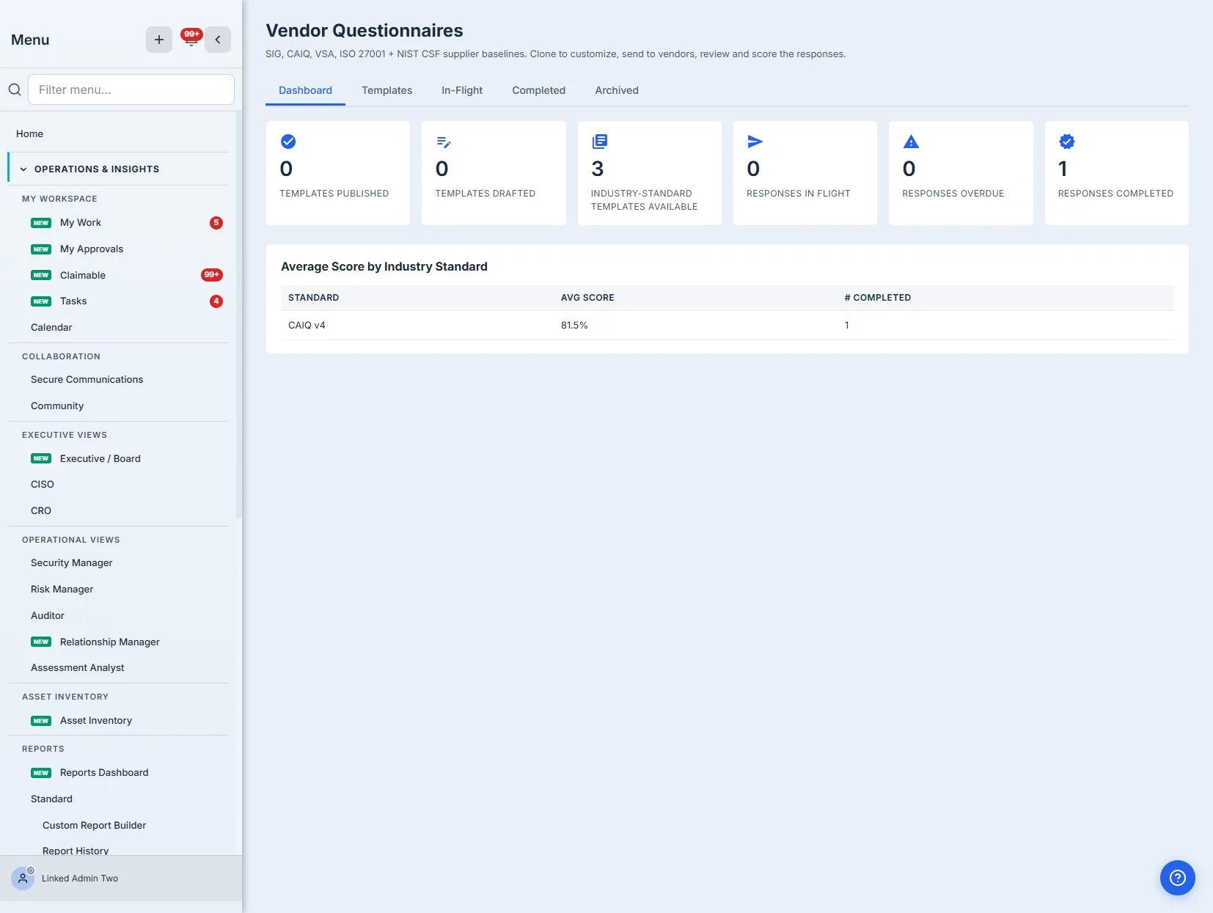Switch to the Dashboard tab
Image resolution: width=1213 pixels, height=913 pixels.
(305, 90)
